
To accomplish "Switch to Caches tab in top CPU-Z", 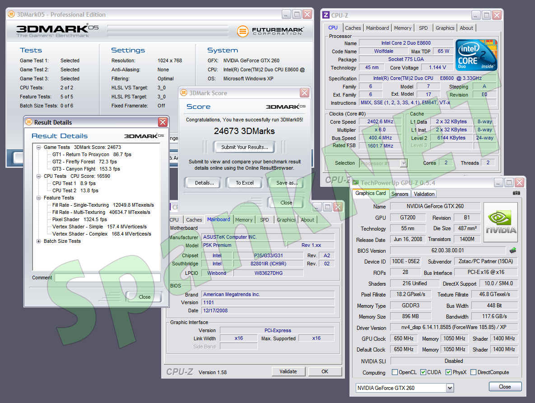I will click(x=353, y=28).
